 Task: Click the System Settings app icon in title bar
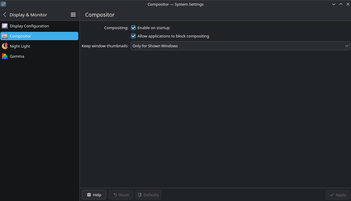point(3,4)
